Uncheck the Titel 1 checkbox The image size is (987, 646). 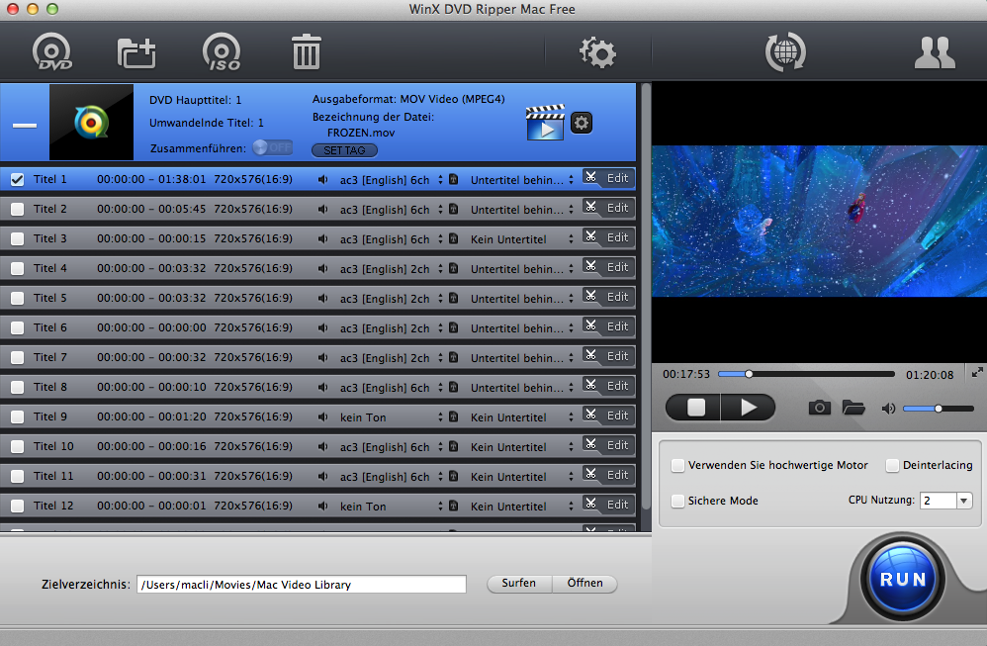(x=17, y=179)
